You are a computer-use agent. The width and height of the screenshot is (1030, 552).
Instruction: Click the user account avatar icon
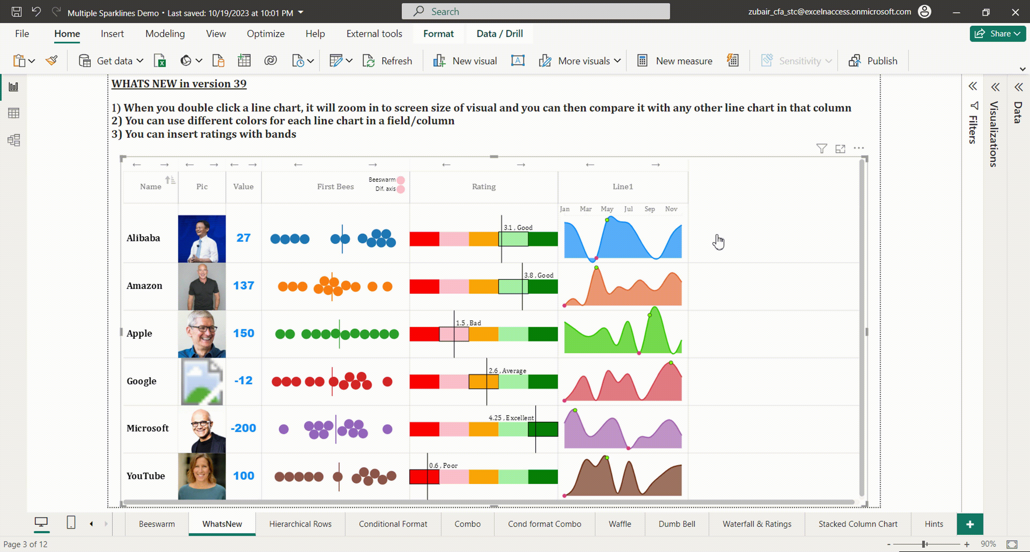[x=924, y=12]
